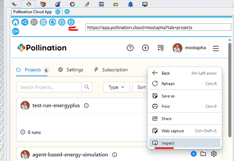Navigate back with left arrow icon

(25, 22)
